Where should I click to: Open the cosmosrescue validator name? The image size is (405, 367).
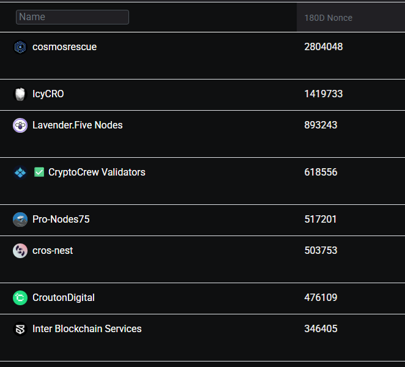(x=65, y=47)
